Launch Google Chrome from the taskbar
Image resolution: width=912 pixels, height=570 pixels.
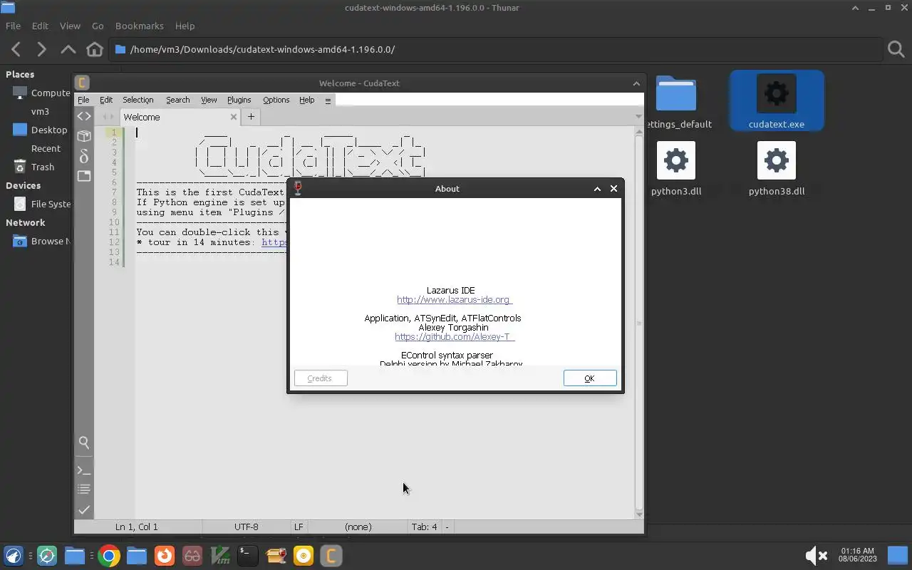pyautogui.click(x=109, y=556)
